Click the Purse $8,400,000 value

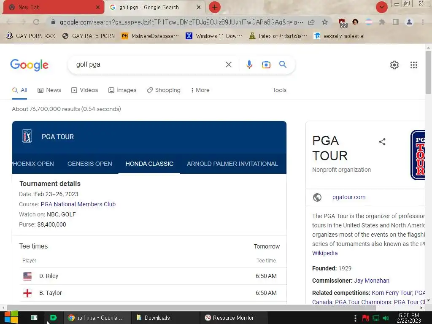point(51,224)
